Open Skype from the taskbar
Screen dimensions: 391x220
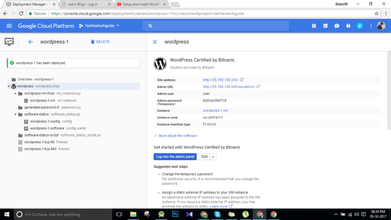click(x=217, y=214)
